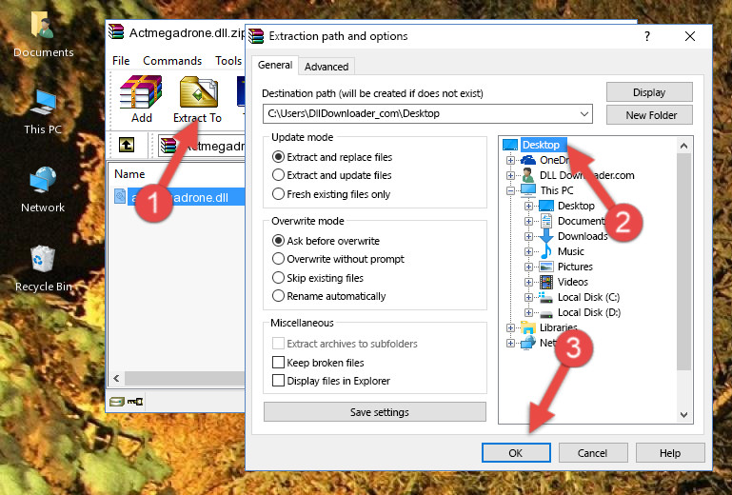Go up one level in WinRAR
The height and width of the screenshot is (495, 732).
[x=127, y=146]
